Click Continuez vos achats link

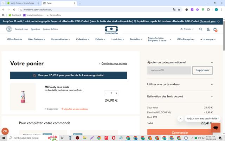coord(114,63)
